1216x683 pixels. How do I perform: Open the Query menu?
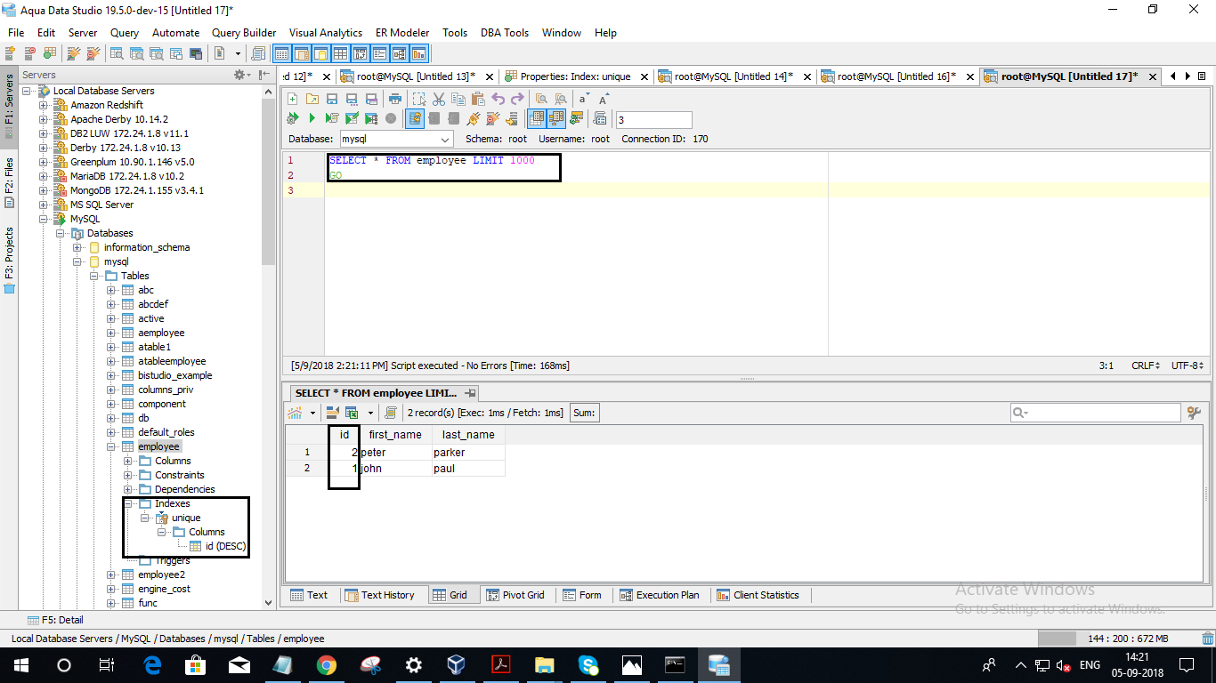click(x=125, y=32)
